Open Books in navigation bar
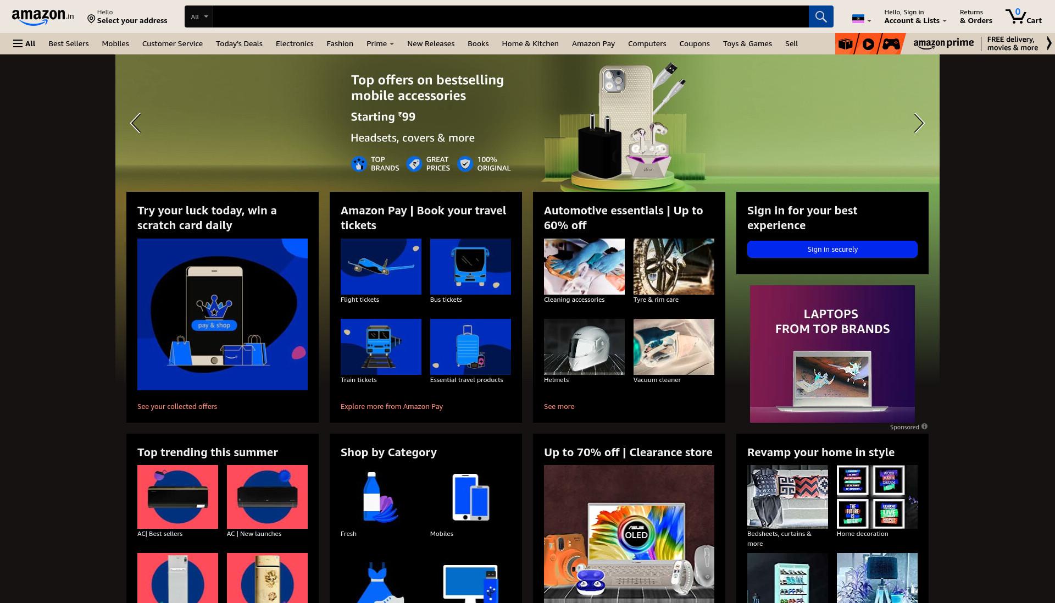 tap(478, 43)
